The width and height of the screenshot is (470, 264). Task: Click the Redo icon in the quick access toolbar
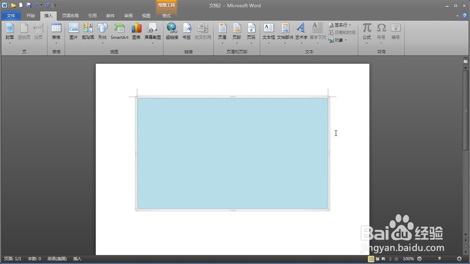click(47, 5)
